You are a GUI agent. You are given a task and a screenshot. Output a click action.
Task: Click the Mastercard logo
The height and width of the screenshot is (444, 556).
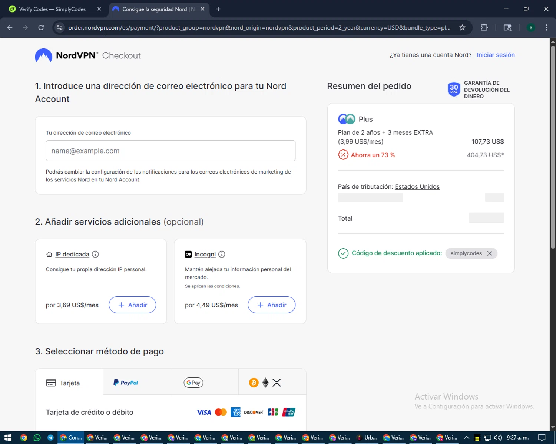pos(221,412)
